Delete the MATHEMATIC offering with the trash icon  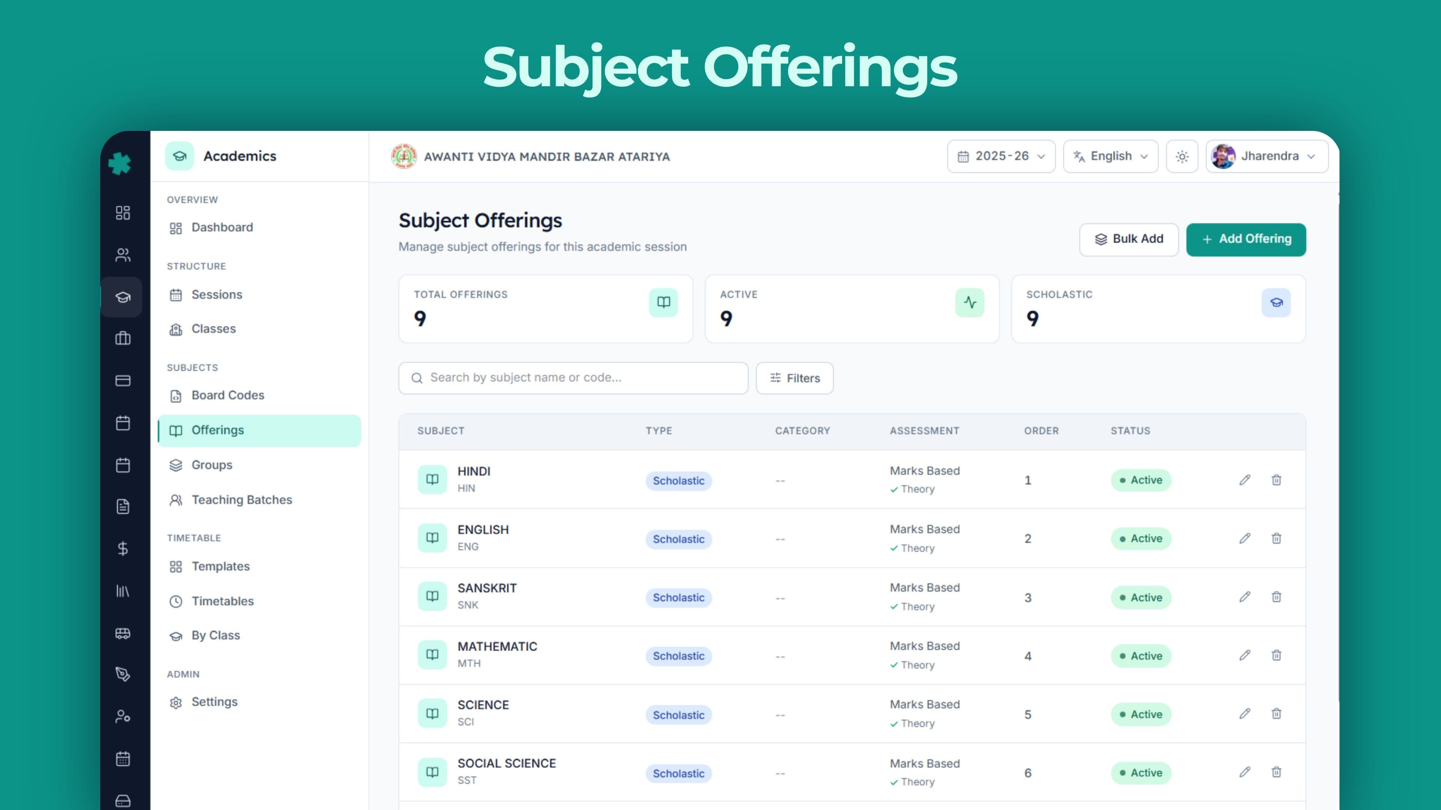click(1276, 655)
